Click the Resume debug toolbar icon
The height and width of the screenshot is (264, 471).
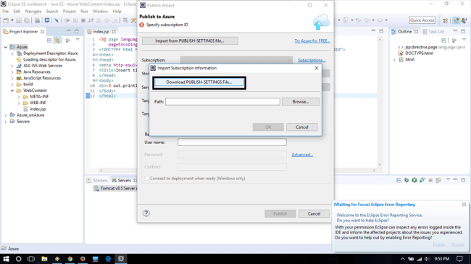tap(67, 20)
